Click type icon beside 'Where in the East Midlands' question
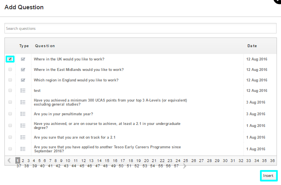This screenshot has height=185, width=281. pyautogui.click(x=23, y=70)
